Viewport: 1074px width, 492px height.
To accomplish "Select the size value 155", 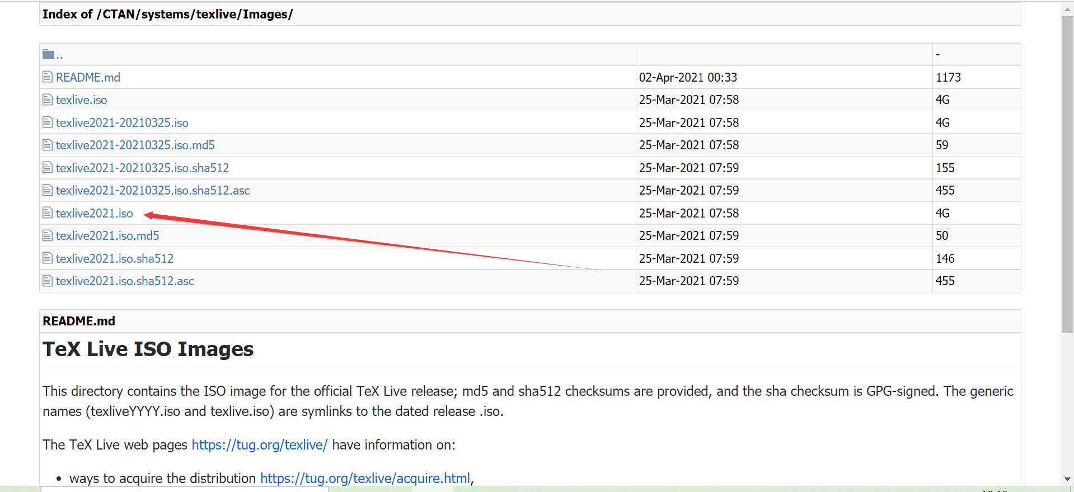I will pyautogui.click(x=945, y=168).
